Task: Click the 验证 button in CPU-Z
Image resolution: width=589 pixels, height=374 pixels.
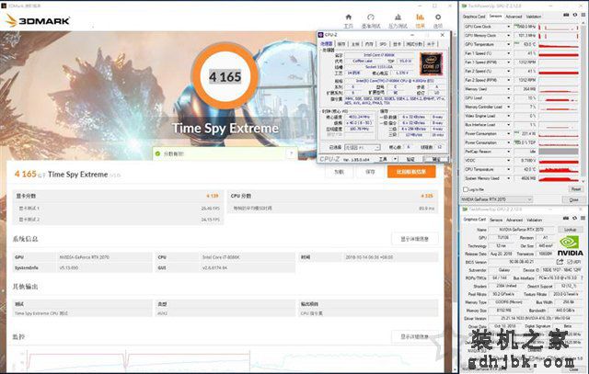Action: tap(410, 159)
